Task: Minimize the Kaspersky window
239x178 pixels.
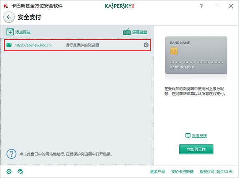Action: point(216,6)
